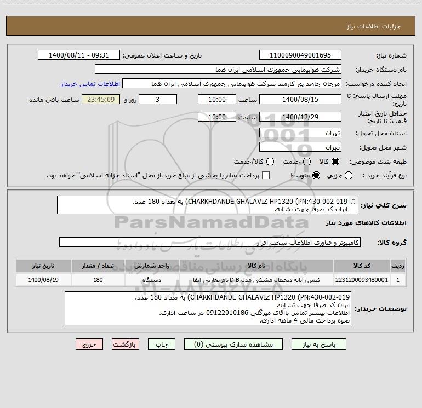Click the توضیحات خریدار text area
Image resolution: width=422 pixels, height=408 pixels.
pos(208,308)
